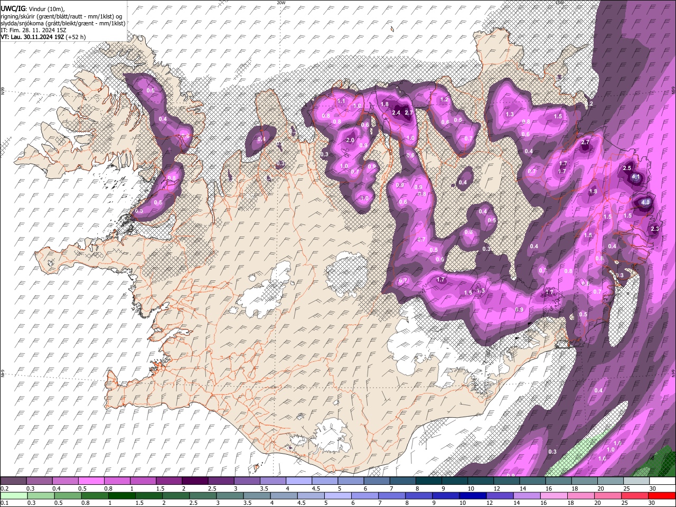The image size is (676, 507).
Task: Click the "15W" longitude label on the top edge
Action: coord(560,3)
